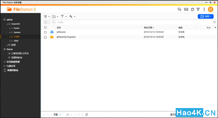Add Public to favorites with heart icon
This screenshot has width=218, height=118.
pos(214,22)
